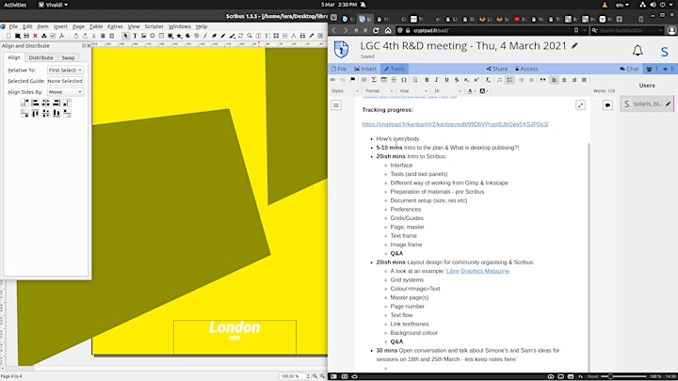Image resolution: width=678 pixels, height=381 pixels.
Task: Click the expand editor arrows icon in CryptPad
Action: 580,105
